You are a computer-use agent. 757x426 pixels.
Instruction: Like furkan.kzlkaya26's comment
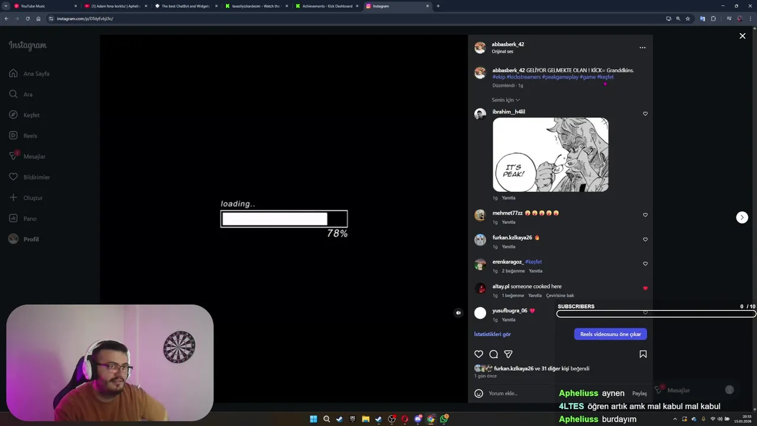(645, 240)
